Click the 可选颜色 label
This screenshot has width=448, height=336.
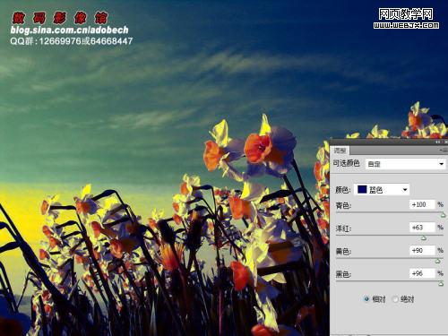coord(347,163)
